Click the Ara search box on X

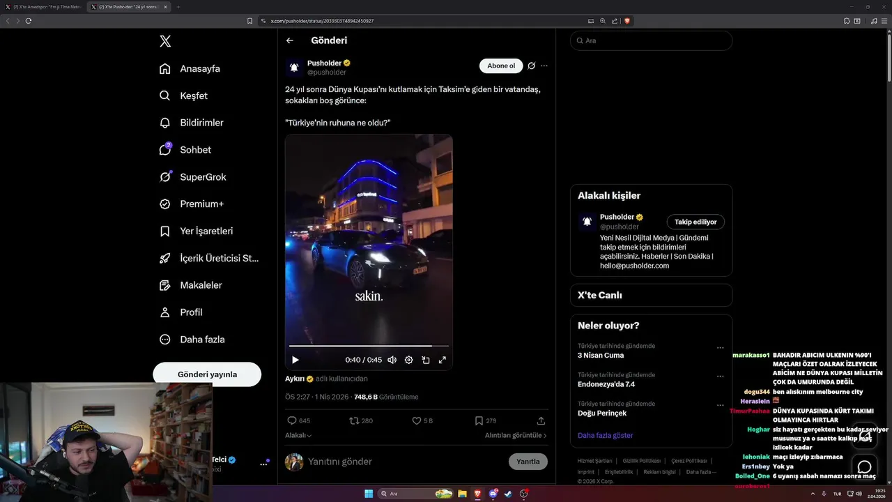coord(651,40)
